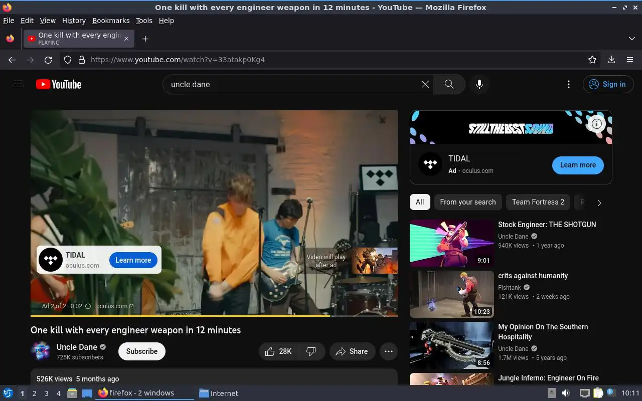Go to the YouTube home logo
This screenshot has height=401, width=642.
pyautogui.click(x=59, y=84)
